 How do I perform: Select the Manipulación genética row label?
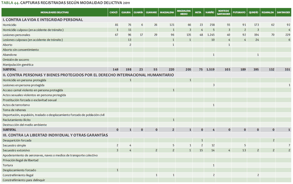click(x=18, y=65)
